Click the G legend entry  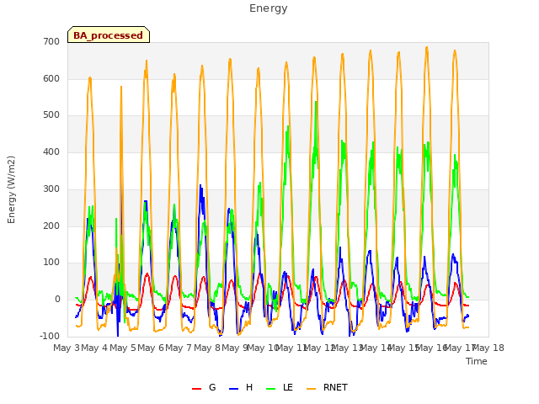point(204,387)
